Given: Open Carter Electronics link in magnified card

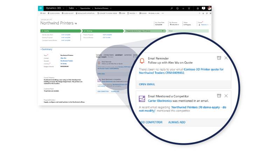Looking at the screenshot, I should (160, 101).
